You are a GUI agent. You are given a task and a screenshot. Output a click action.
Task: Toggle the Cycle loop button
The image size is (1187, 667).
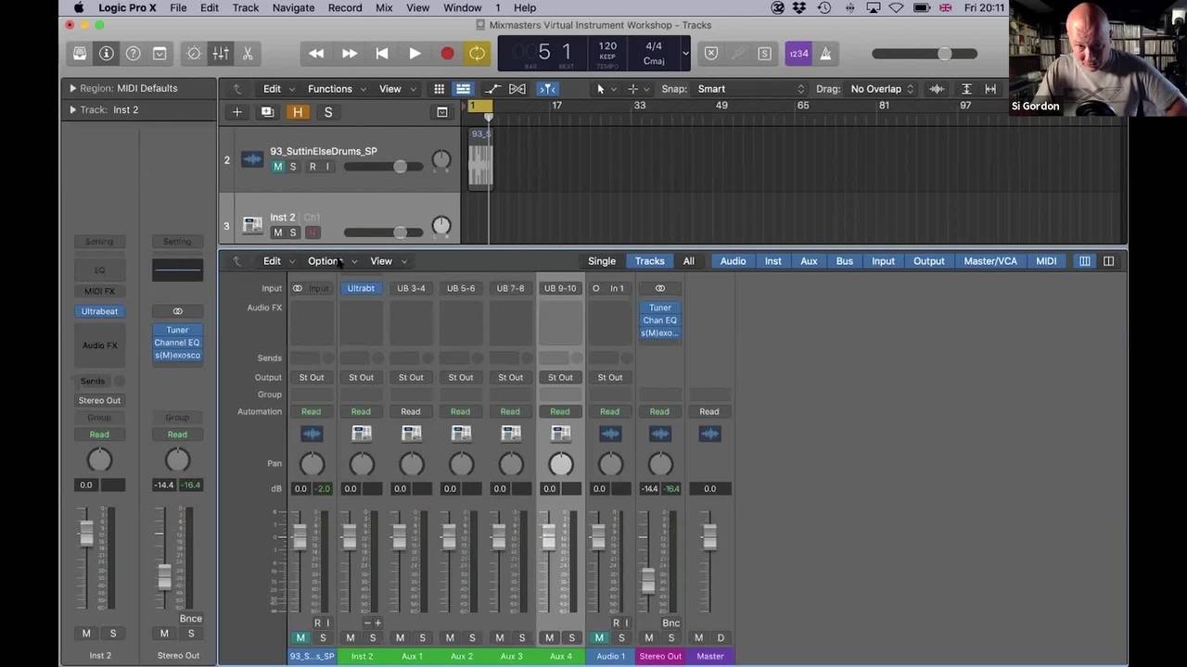[x=477, y=54]
